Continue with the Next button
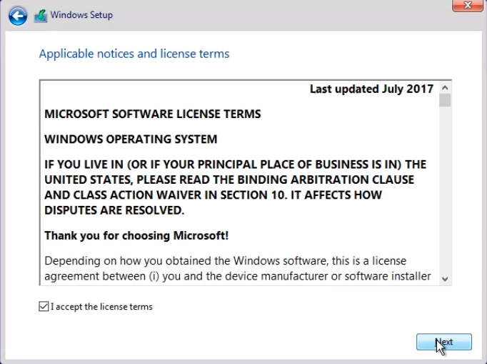The width and height of the screenshot is (487, 364). pos(444,342)
